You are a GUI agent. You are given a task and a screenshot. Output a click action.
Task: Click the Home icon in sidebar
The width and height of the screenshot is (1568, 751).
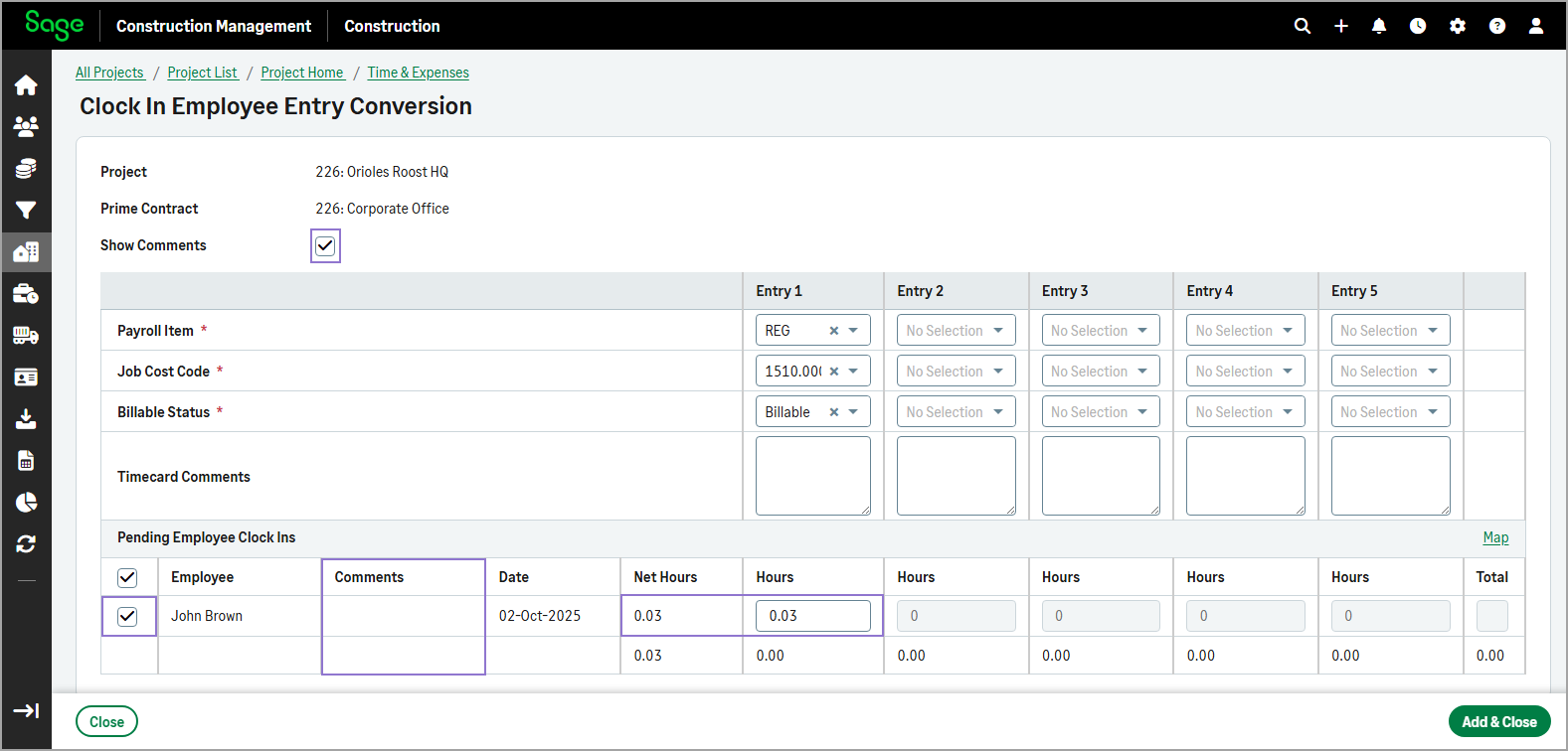pos(26,85)
